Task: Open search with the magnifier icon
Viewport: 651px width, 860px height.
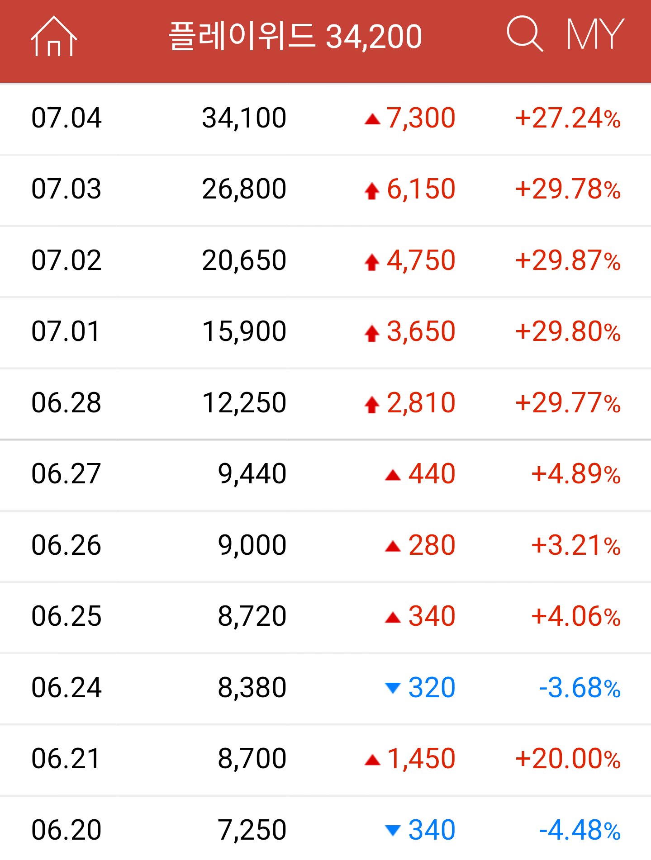Action: [x=524, y=34]
